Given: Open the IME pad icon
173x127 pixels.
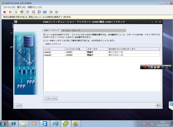Looking at the screenshot, I should click(155, 67).
